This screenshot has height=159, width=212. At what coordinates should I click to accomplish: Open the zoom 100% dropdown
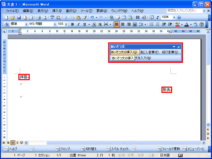pyautogui.click(x=174, y=17)
